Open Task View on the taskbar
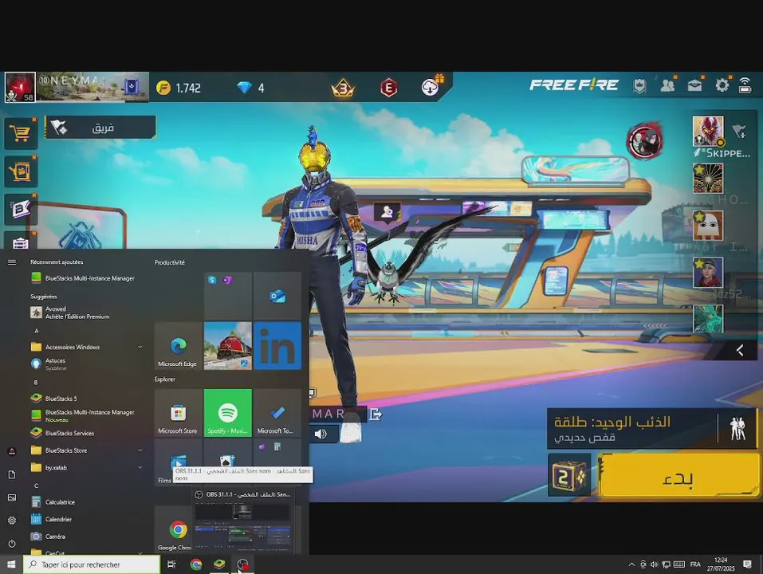This screenshot has height=574, width=763. [x=171, y=564]
